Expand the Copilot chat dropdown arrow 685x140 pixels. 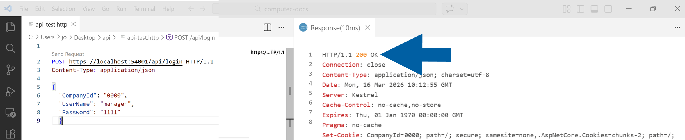point(462,9)
